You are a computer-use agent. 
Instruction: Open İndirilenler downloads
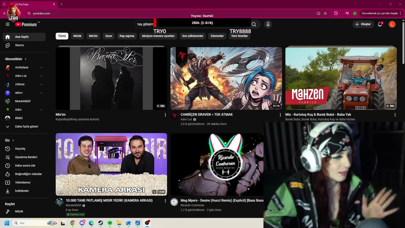tap(24, 191)
